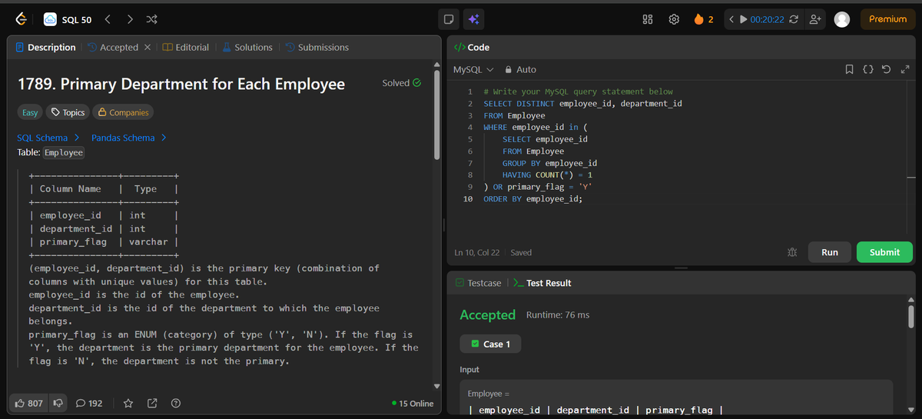Reset code to default undo icon

[x=886, y=70]
